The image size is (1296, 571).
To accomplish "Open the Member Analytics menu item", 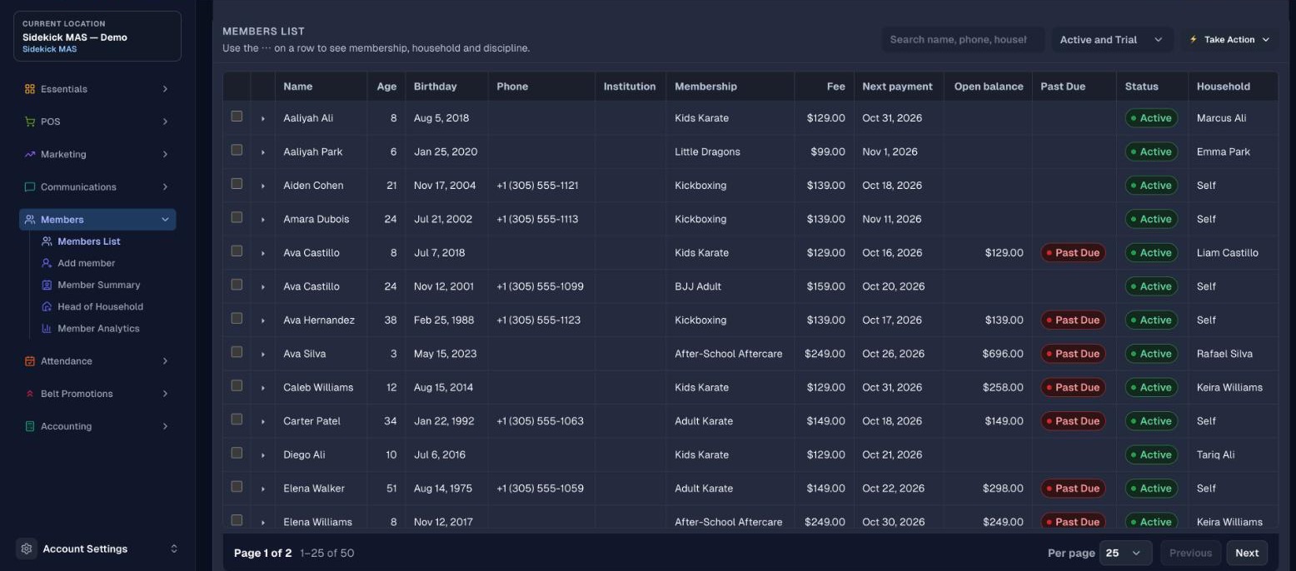I will pyautogui.click(x=98, y=328).
